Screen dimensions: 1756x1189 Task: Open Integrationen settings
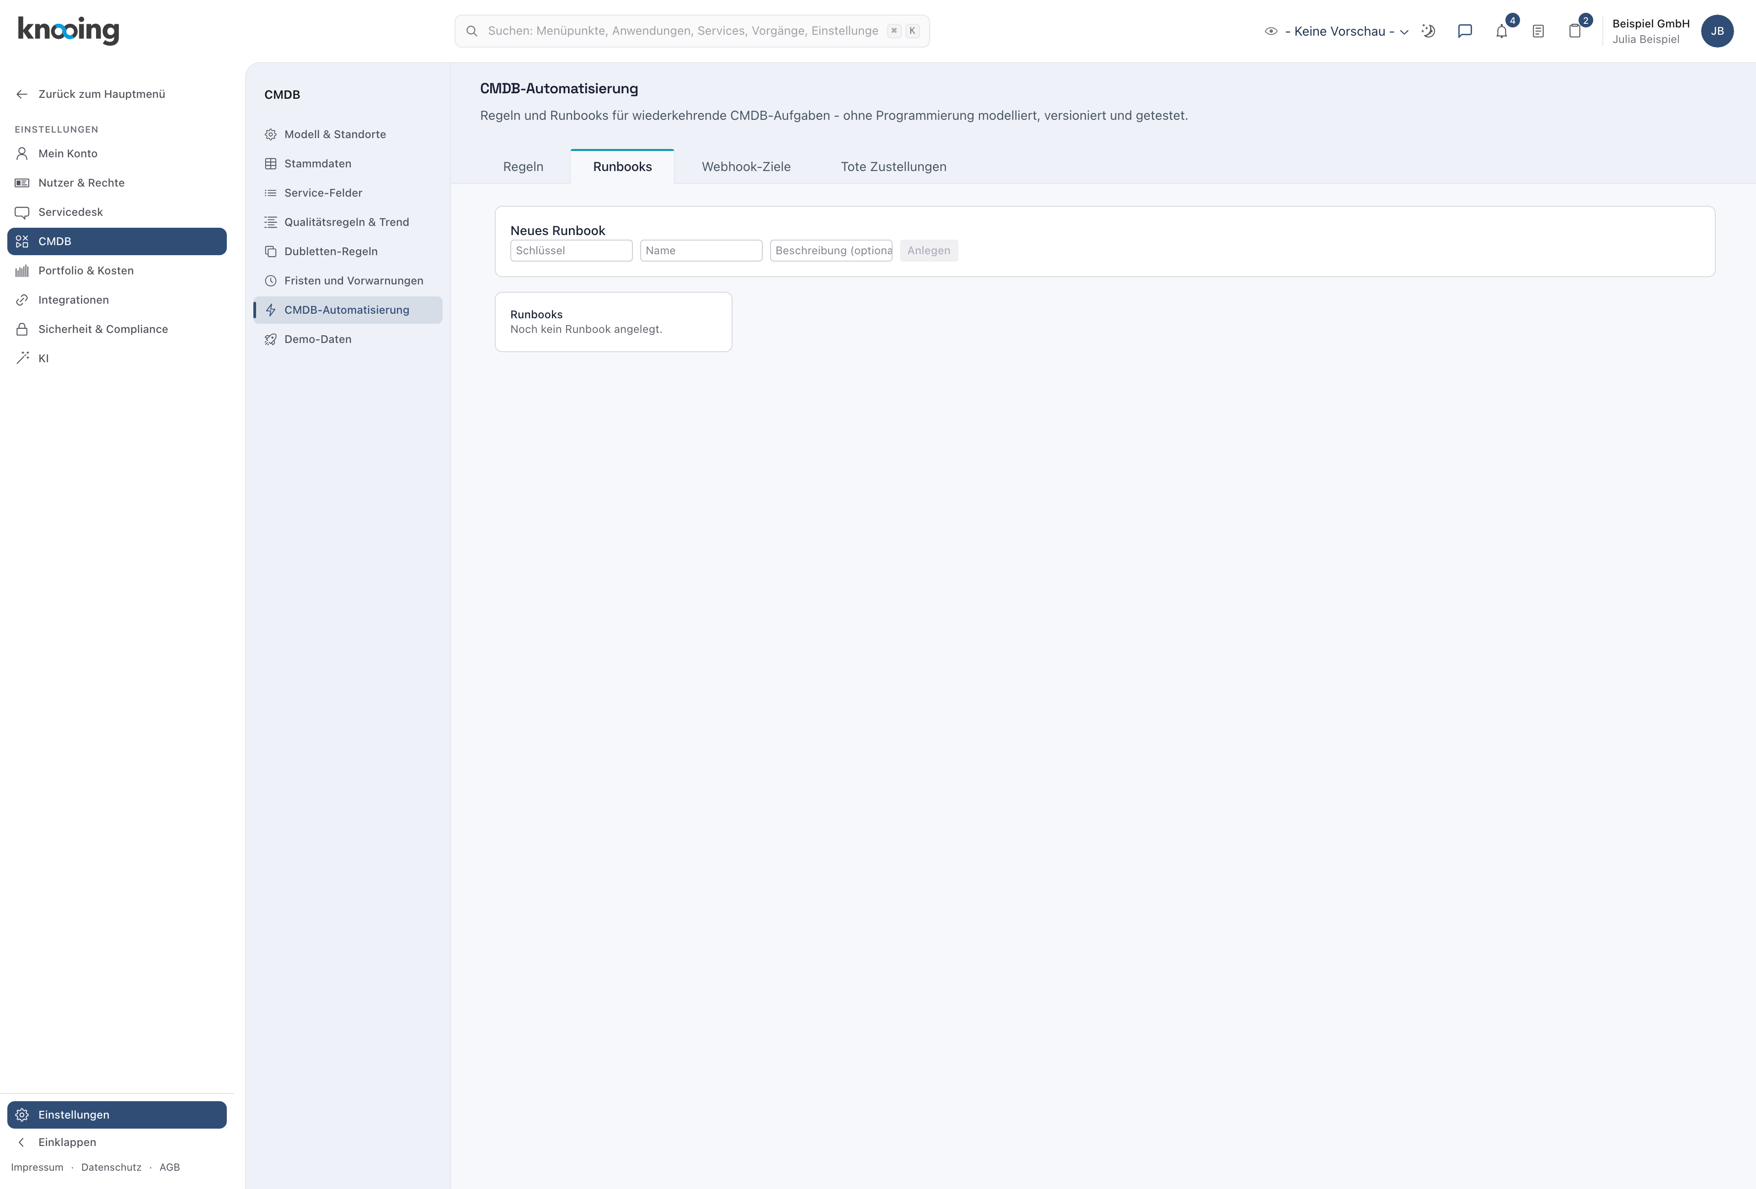[117, 300]
